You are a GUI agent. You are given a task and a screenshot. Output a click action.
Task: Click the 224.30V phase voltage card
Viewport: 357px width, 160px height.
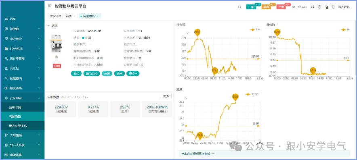pyautogui.click(x=61, y=109)
